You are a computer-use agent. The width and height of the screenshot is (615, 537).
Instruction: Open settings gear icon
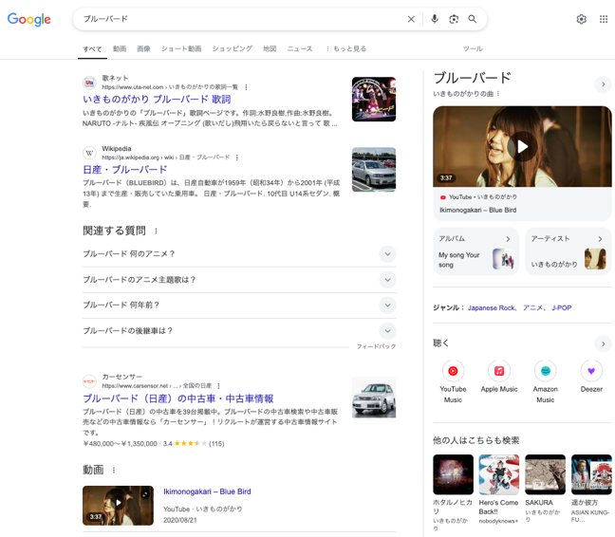[581, 19]
